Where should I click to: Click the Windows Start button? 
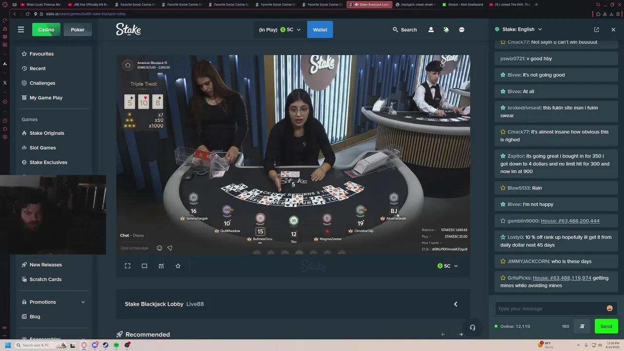[8, 345]
